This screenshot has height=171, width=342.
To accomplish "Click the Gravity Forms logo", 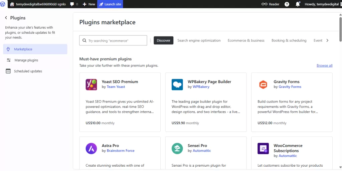I will tap(263, 84).
